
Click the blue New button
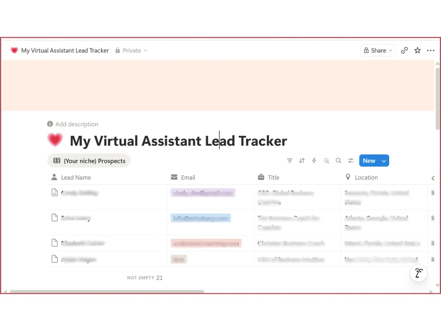click(x=369, y=161)
